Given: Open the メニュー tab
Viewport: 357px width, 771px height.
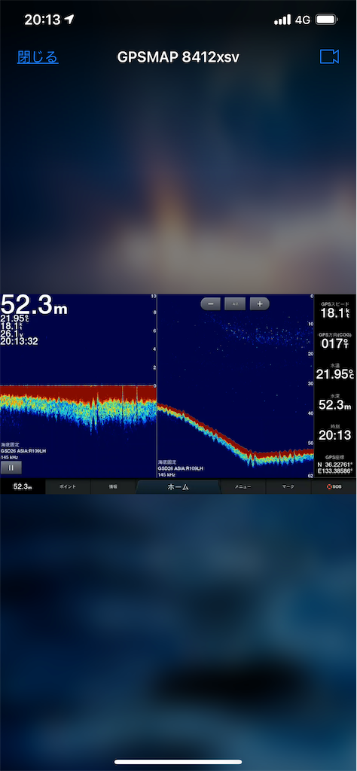Looking at the screenshot, I should pyautogui.click(x=243, y=487).
